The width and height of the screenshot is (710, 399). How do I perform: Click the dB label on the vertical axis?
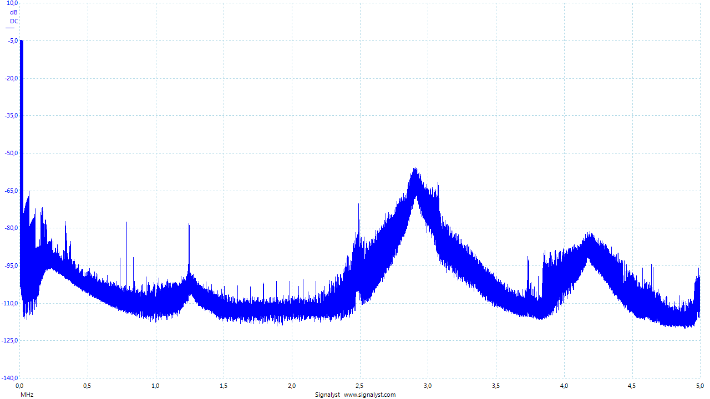tap(14, 12)
